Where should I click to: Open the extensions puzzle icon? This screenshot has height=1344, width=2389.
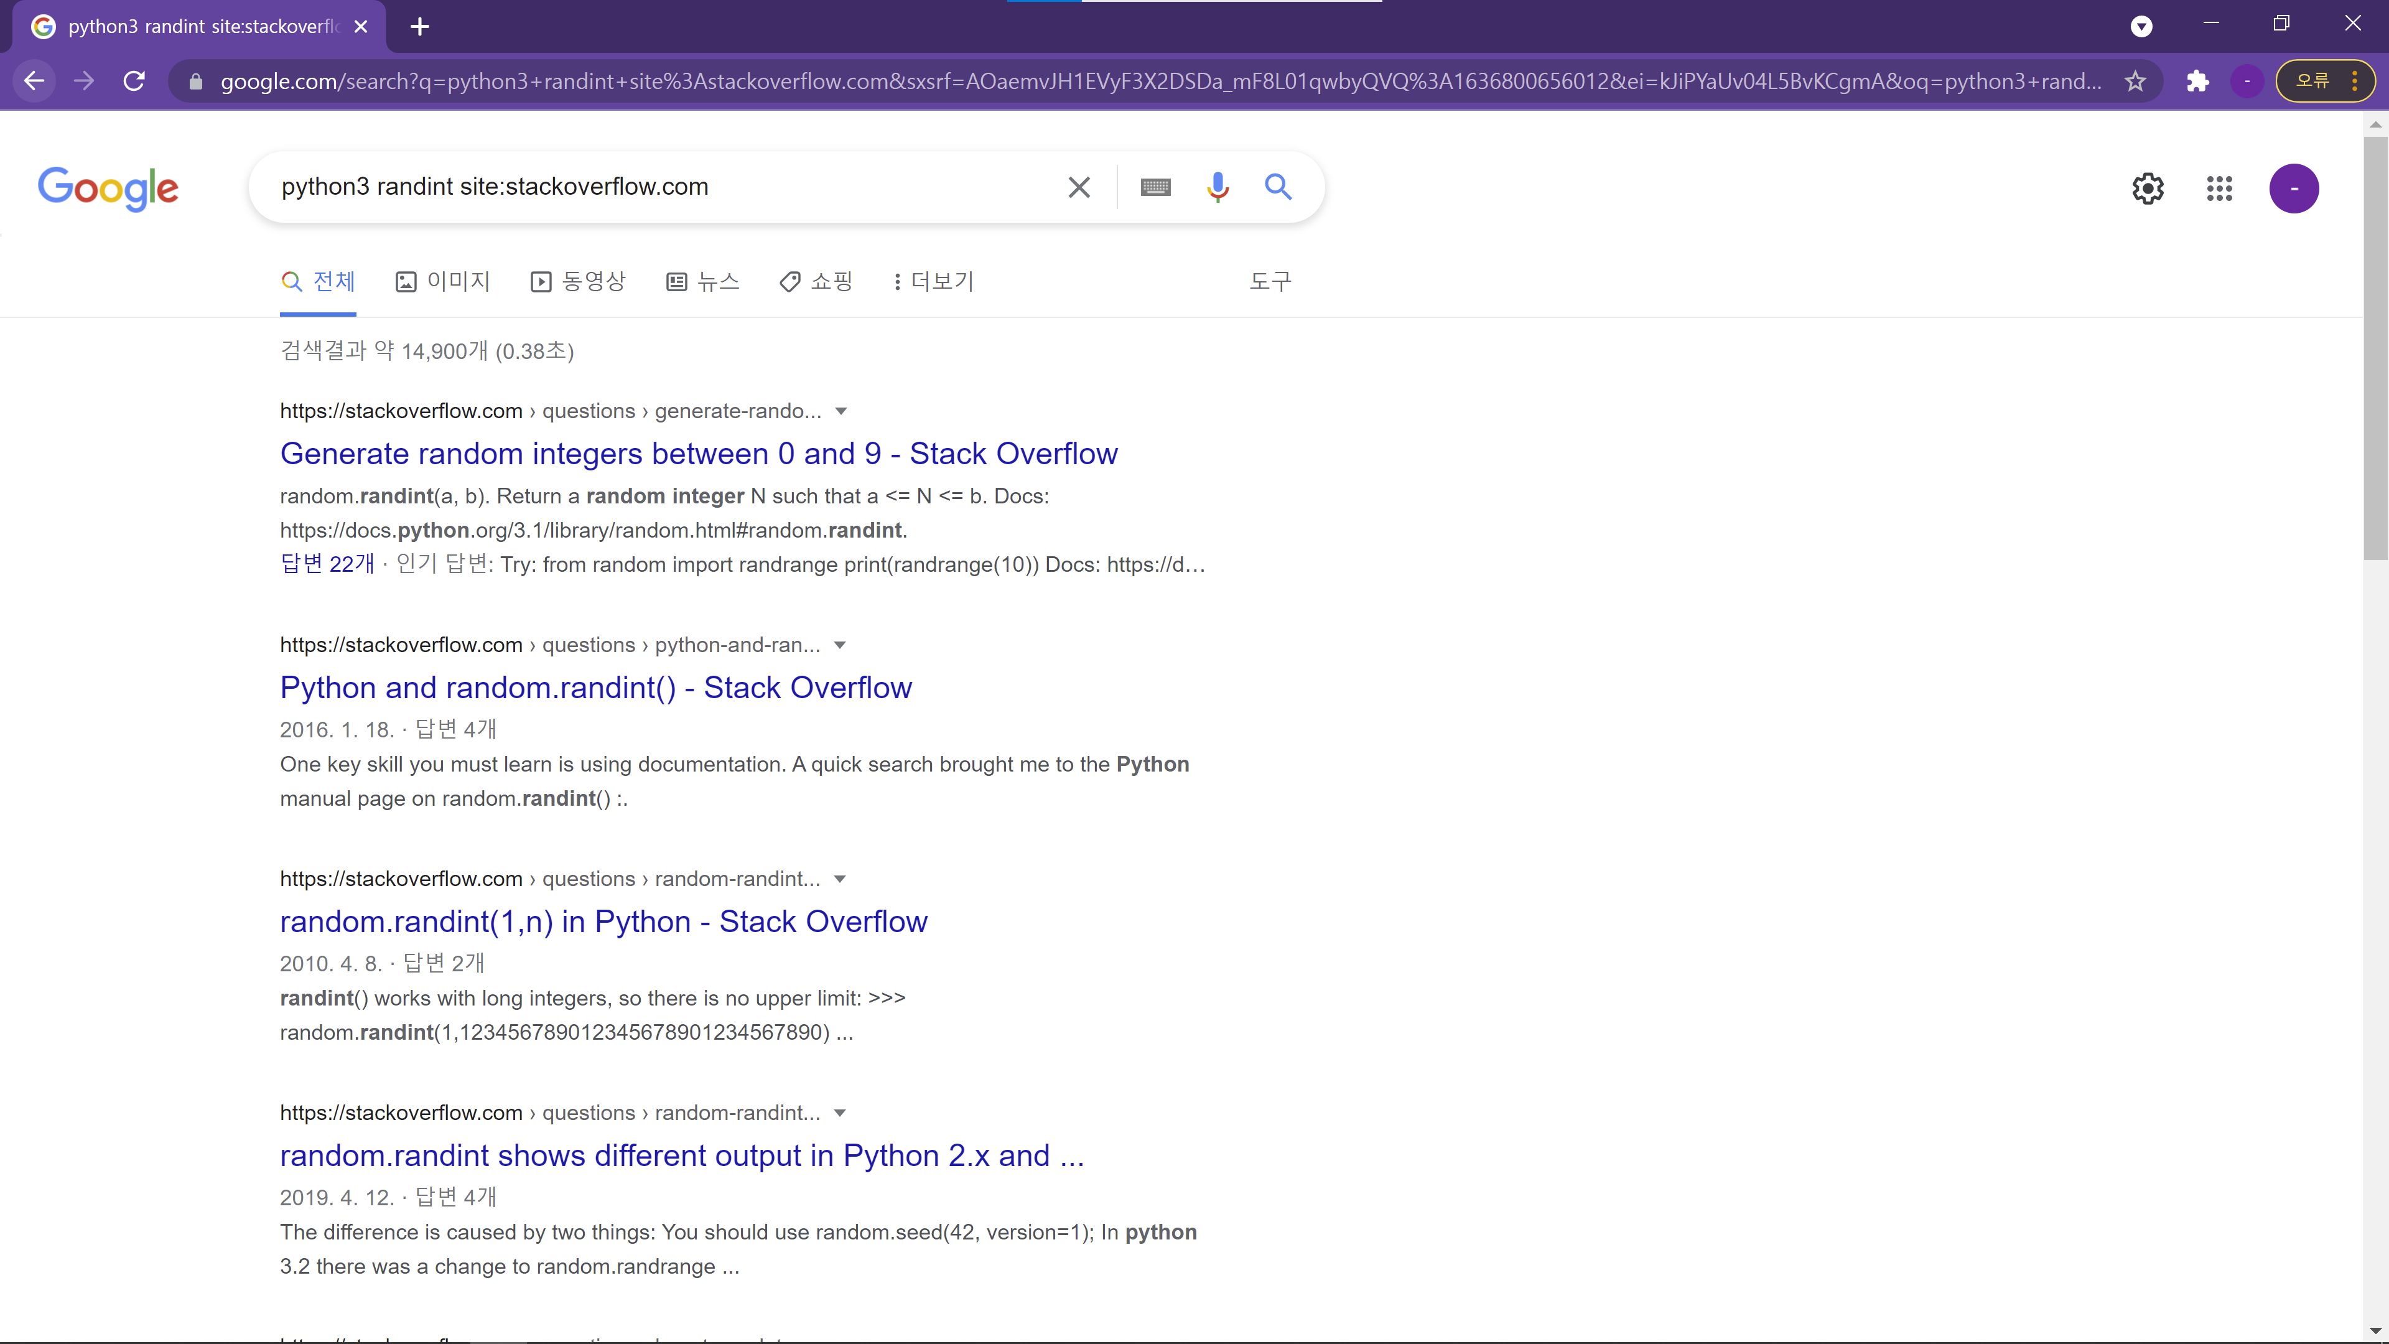click(2197, 82)
